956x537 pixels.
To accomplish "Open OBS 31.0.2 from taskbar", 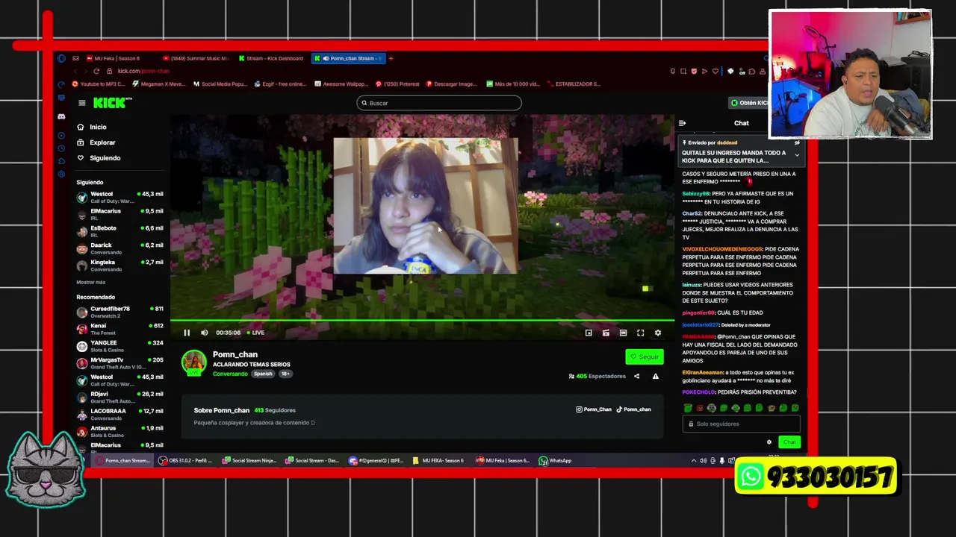I will pos(185,460).
